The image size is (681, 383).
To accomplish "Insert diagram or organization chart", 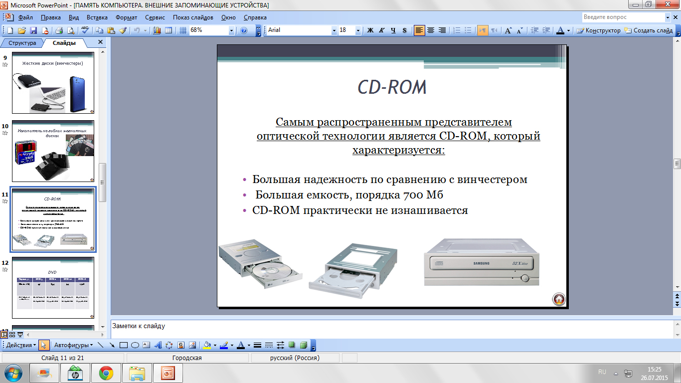I will 169,345.
